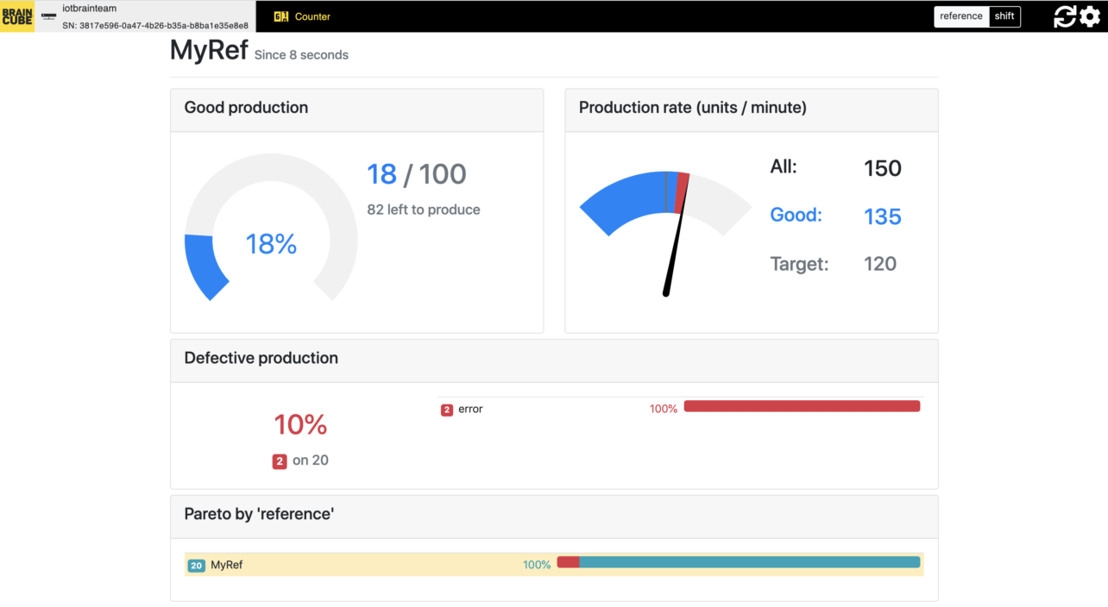This screenshot has width=1108, height=607.
Task: Open settings via the gear icon
Action: click(1089, 16)
